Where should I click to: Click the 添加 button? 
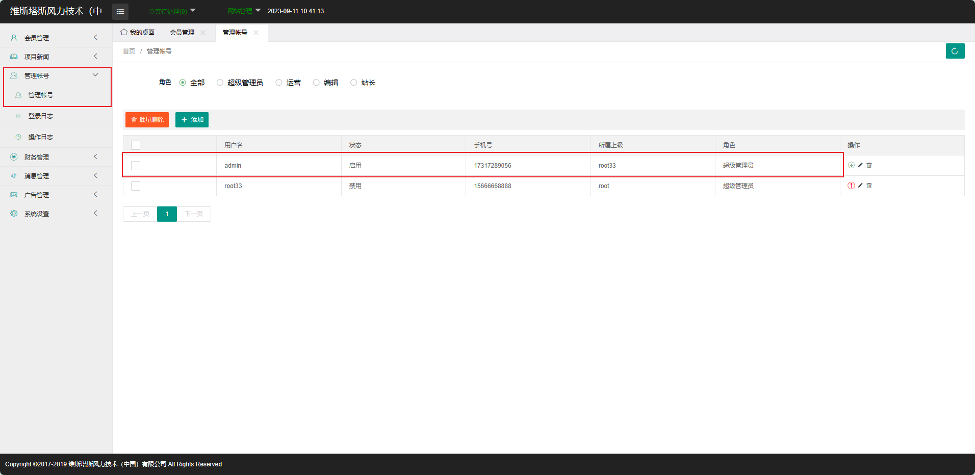192,120
